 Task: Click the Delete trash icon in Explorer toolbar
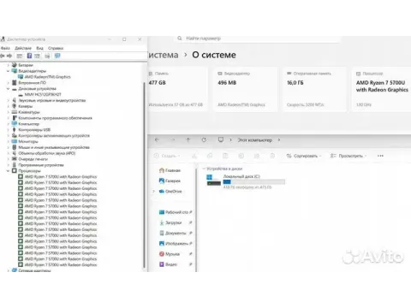click(x=272, y=156)
